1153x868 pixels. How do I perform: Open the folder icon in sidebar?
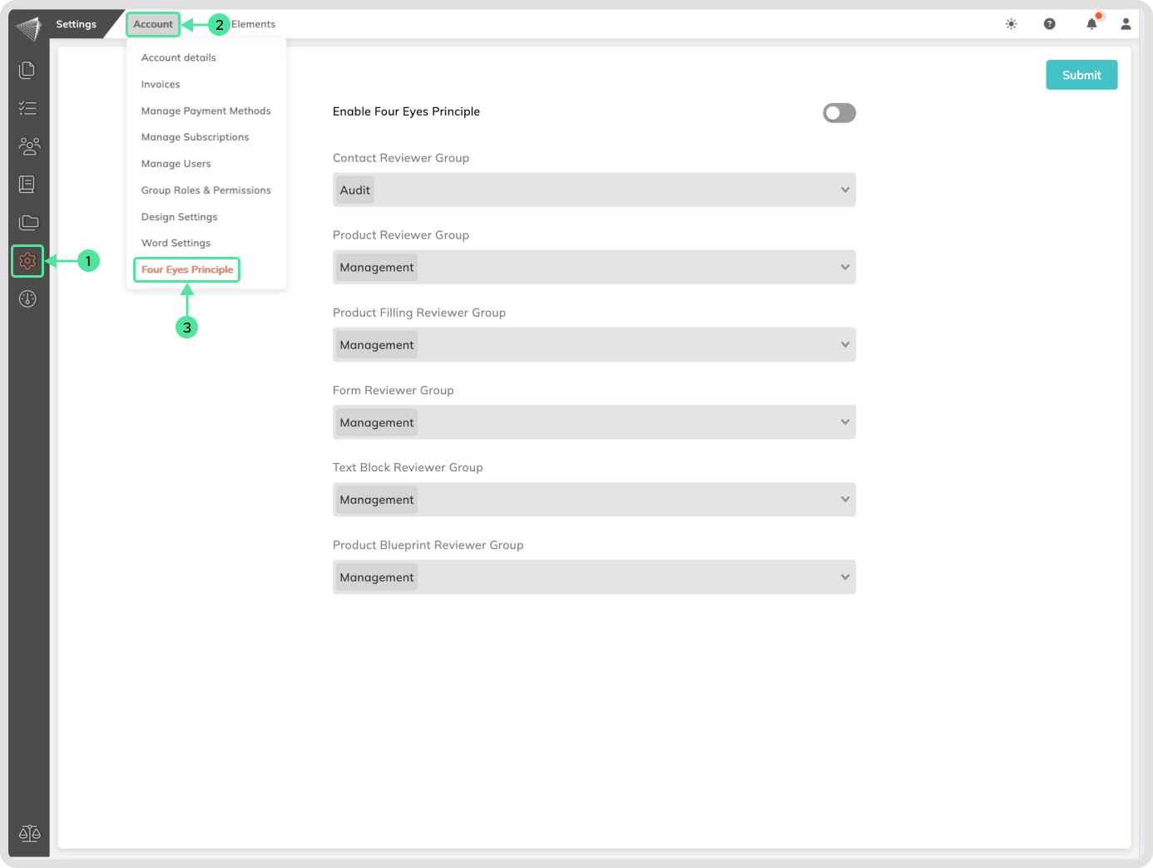(x=28, y=222)
